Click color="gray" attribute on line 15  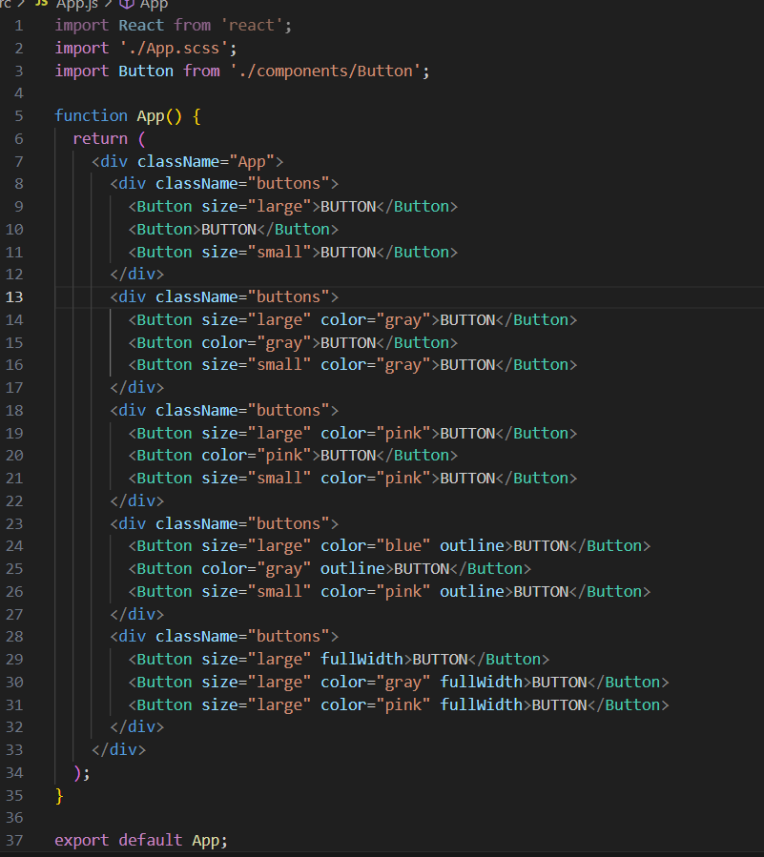pyautogui.click(x=257, y=343)
